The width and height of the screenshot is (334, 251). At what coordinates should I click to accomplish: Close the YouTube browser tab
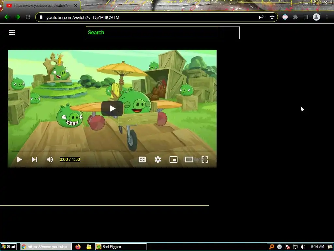pyautogui.click(x=76, y=6)
